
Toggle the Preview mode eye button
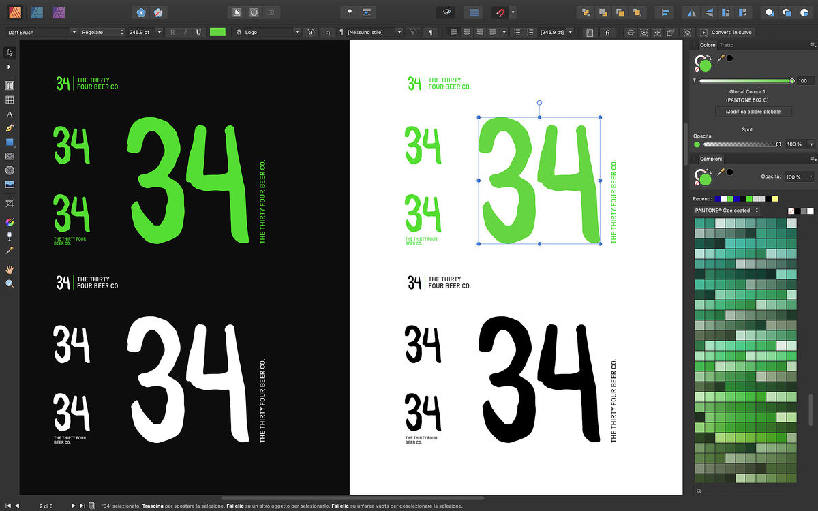point(447,12)
